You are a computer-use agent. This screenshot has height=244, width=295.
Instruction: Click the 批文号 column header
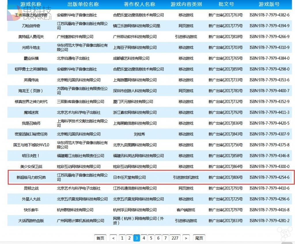click(226, 4)
